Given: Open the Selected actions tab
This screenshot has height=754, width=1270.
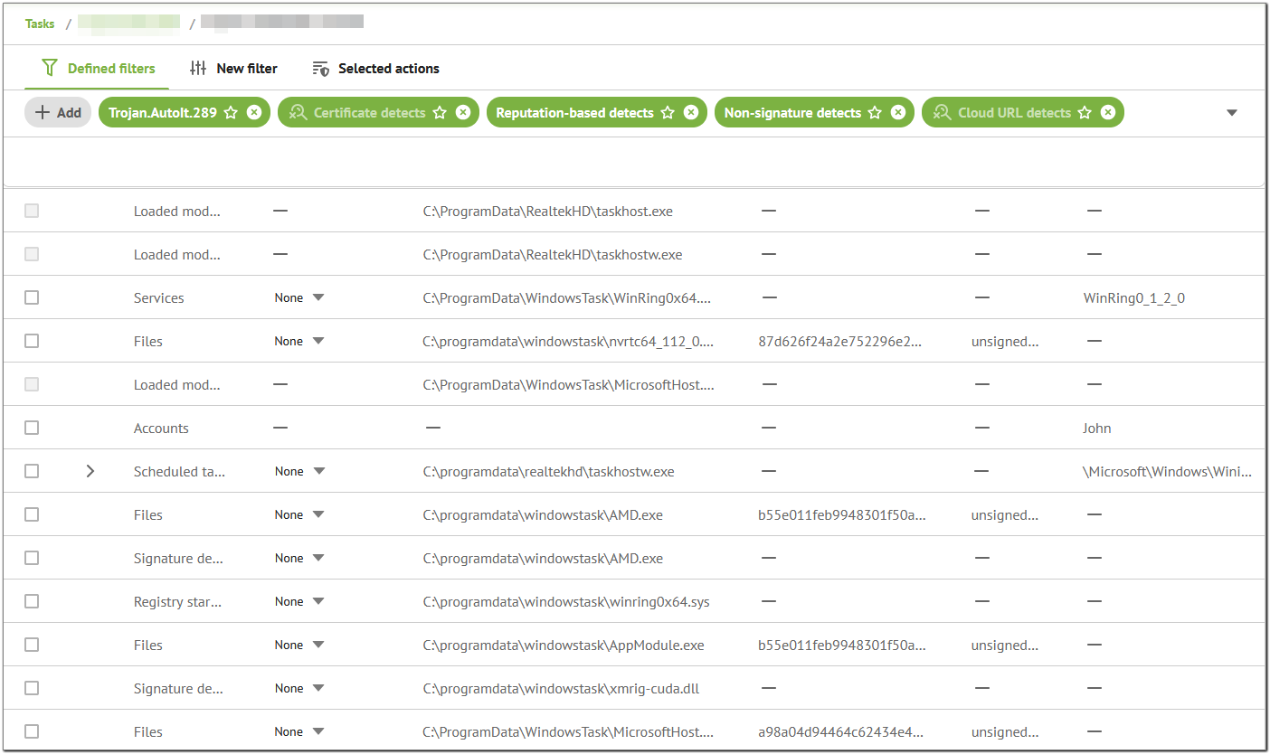Looking at the screenshot, I should 375,69.
